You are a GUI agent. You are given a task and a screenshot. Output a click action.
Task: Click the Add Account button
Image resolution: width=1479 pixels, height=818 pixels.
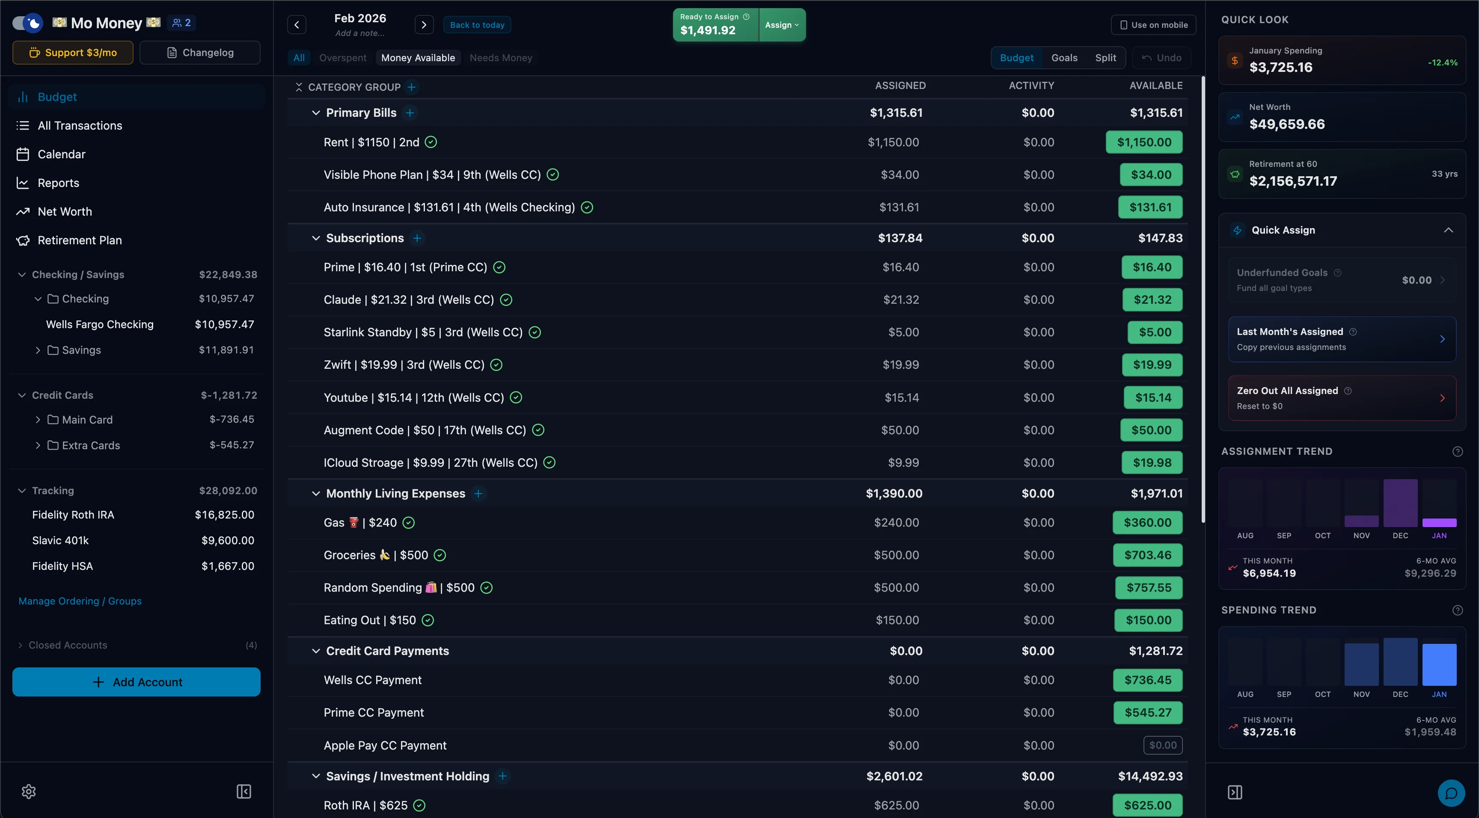(136, 682)
